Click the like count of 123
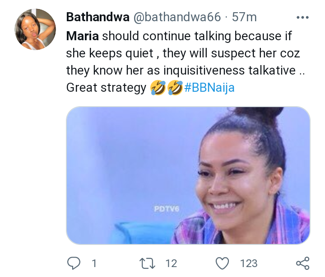 click(249, 263)
